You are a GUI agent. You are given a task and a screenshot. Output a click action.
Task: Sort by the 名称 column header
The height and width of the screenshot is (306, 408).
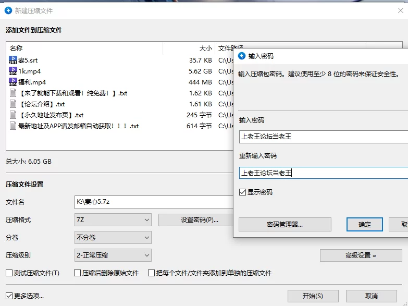pos(84,48)
